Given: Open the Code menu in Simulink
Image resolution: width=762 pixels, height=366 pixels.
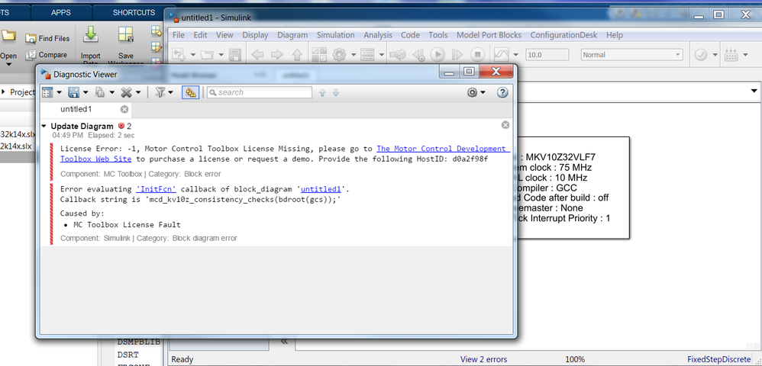Looking at the screenshot, I should coord(410,35).
